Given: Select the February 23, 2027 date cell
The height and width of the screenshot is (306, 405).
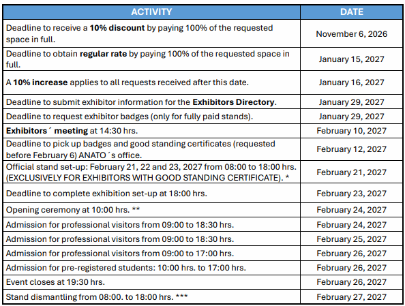Looking at the screenshot, I should [x=352, y=193].
